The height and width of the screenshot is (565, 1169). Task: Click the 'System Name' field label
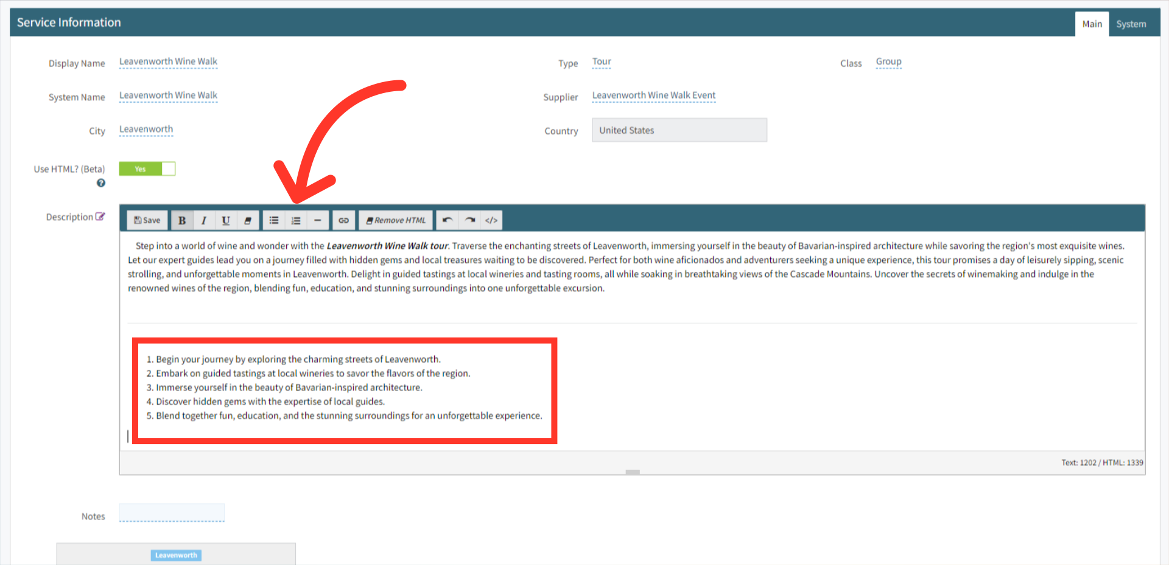point(77,97)
